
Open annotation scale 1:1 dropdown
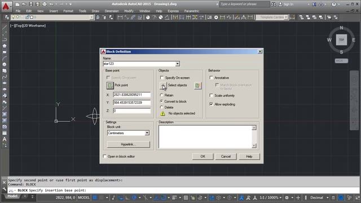[x=280, y=197]
